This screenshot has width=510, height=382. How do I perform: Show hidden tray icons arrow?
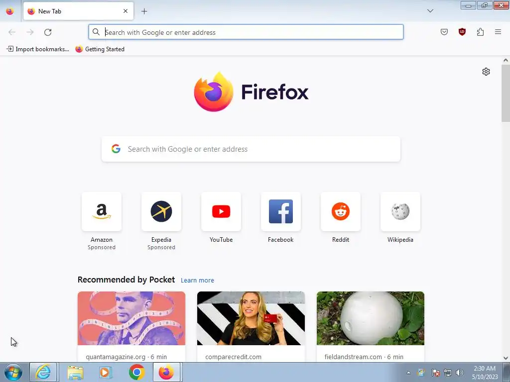click(408, 373)
